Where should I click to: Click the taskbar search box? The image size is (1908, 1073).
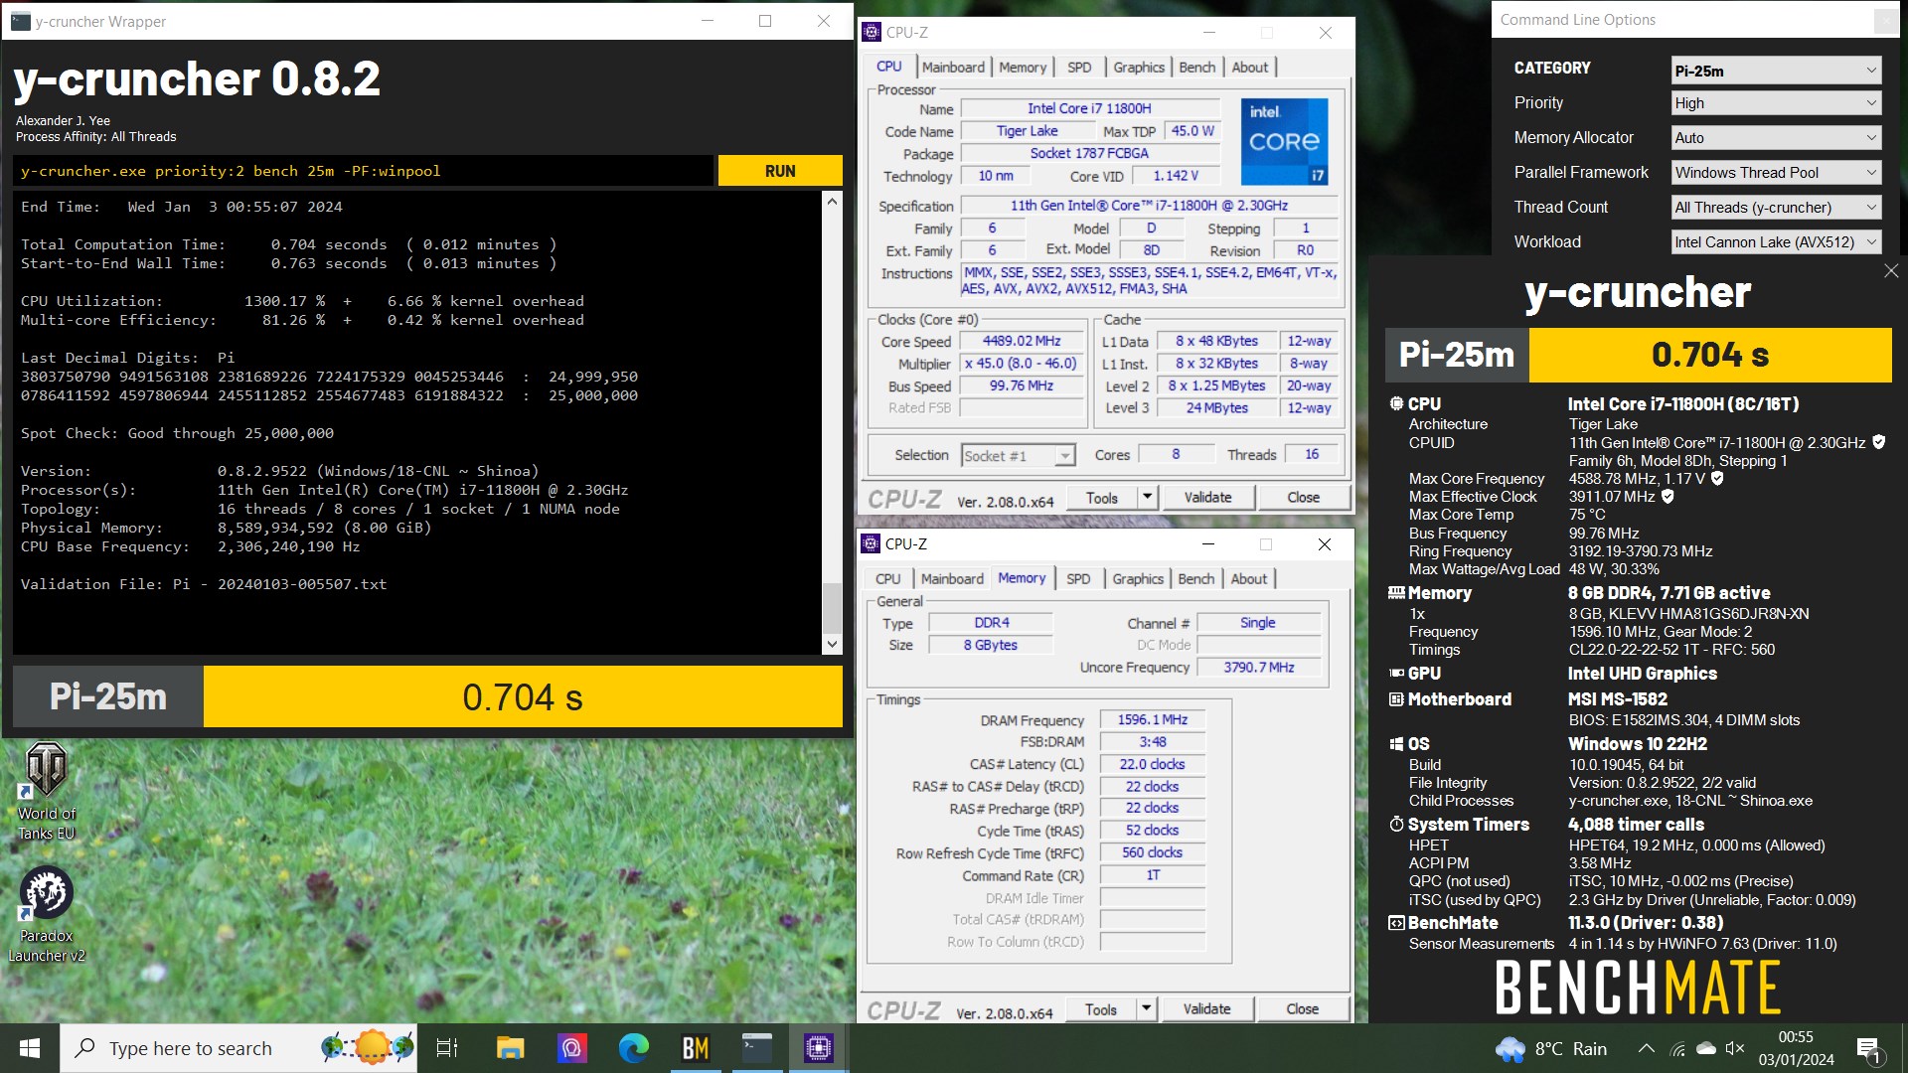coord(238,1048)
